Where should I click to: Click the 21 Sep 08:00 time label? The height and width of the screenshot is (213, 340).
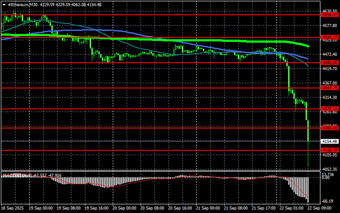click(x=236, y=208)
